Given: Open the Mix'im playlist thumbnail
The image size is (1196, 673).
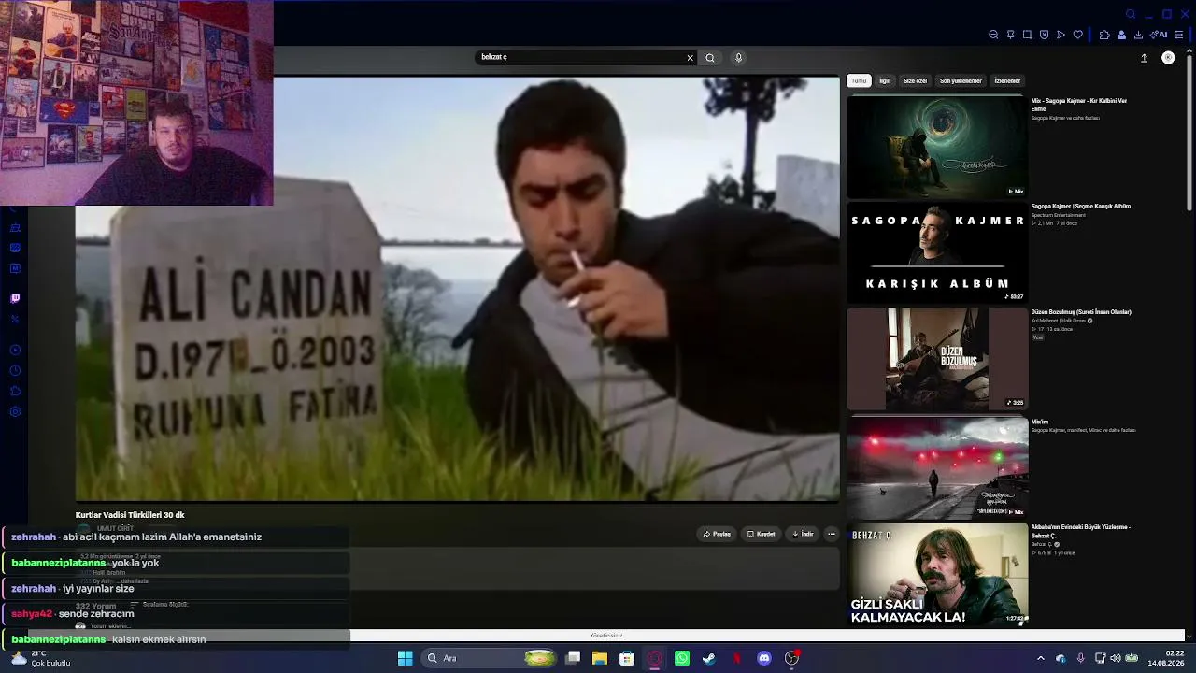Looking at the screenshot, I should pos(936,466).
